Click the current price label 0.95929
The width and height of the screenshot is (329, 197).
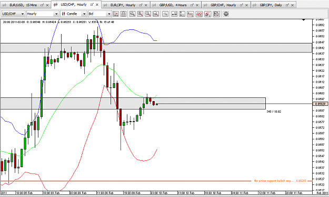(320, 104)
